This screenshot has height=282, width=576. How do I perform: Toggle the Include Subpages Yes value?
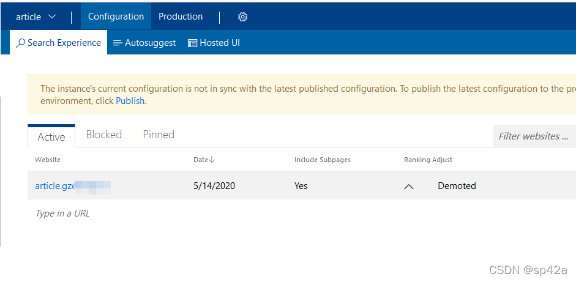[301, 186]
